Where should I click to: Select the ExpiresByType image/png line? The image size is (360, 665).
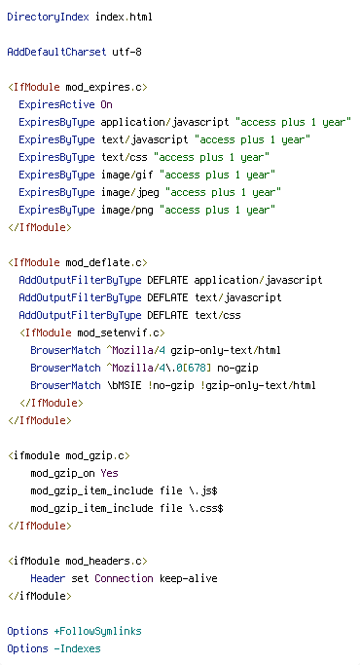[x=147, y=210]
